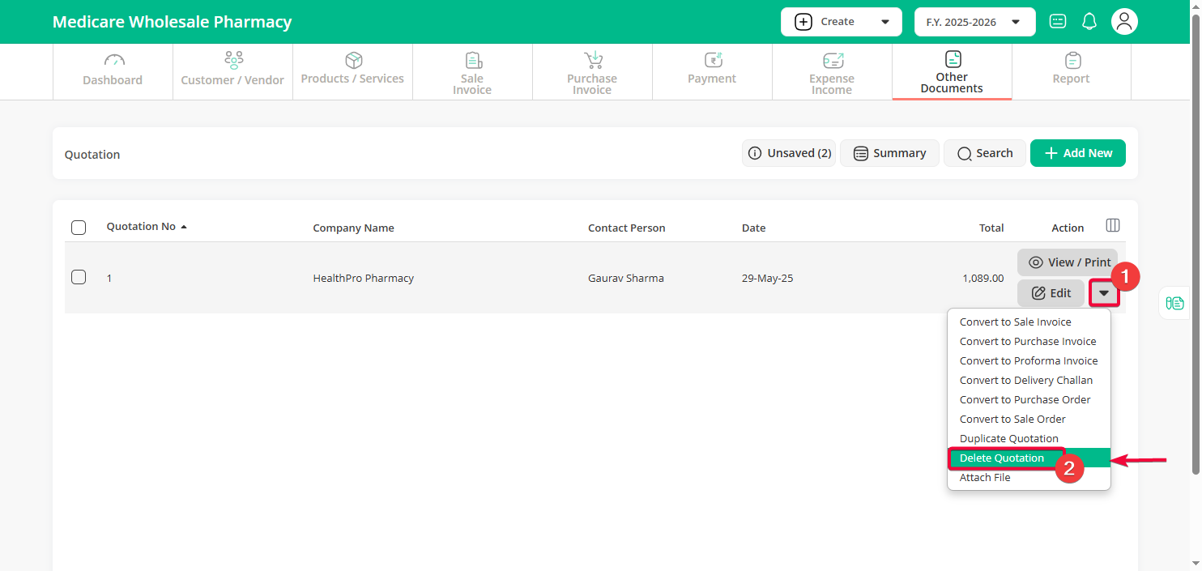Click the Search button
1202x571 pixels.
click(985, 153)
